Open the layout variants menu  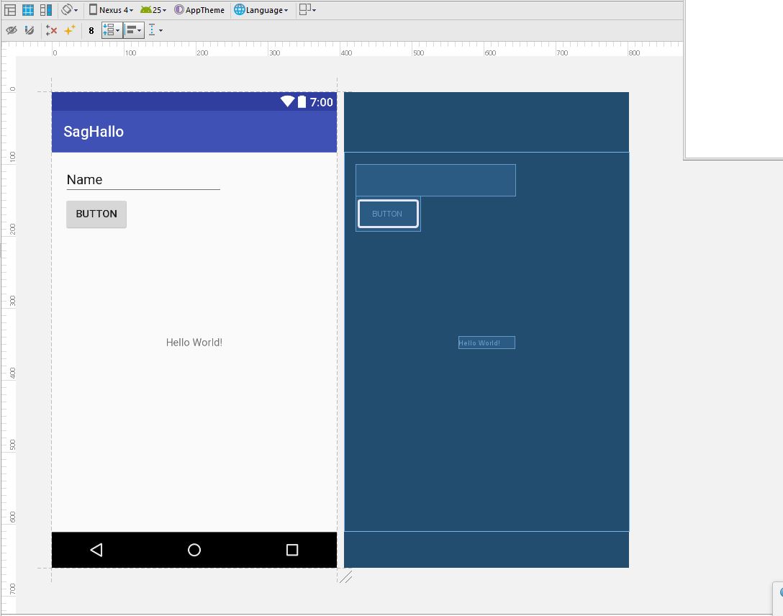[x=307, y=10]
